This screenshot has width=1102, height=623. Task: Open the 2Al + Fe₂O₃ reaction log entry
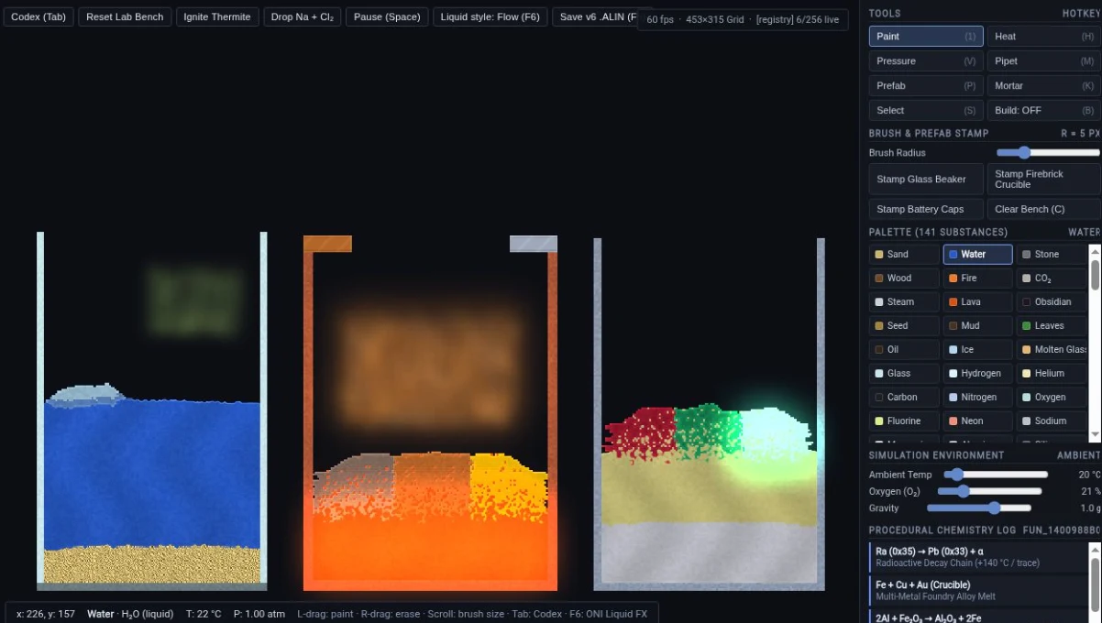click(977, 617)
